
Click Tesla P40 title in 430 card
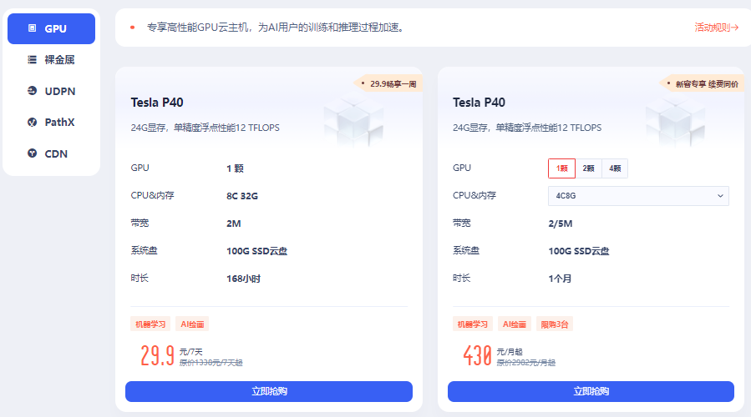[x=479, y=103]
